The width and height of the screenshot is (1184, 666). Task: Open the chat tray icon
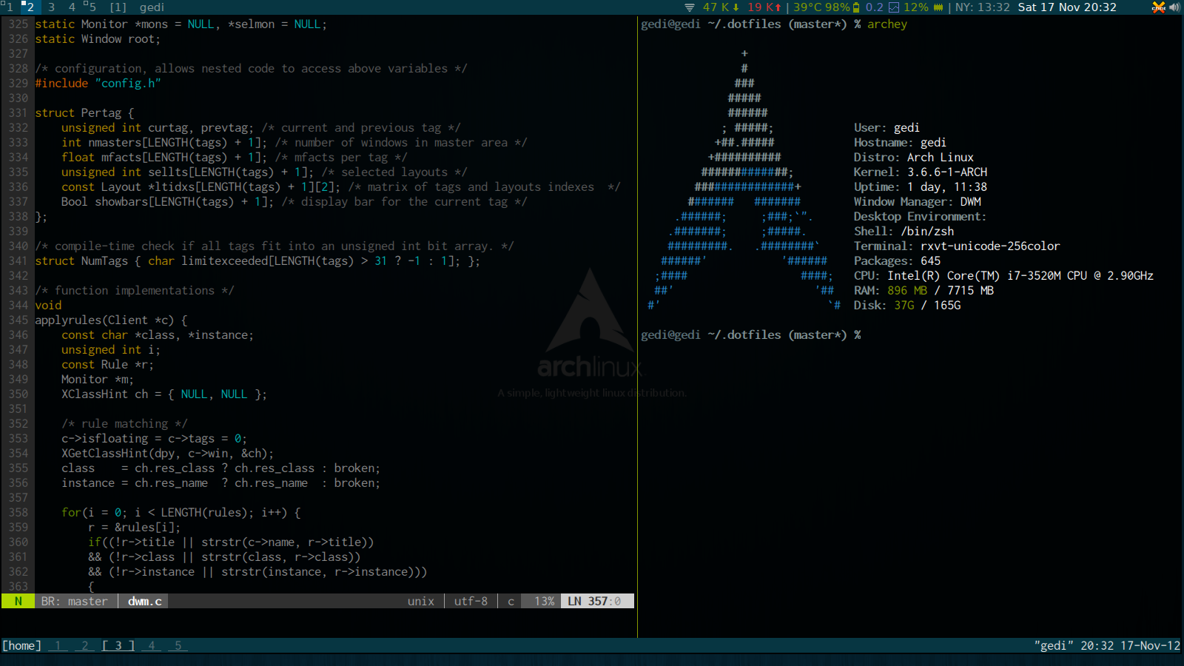[x=1158, y=7]
